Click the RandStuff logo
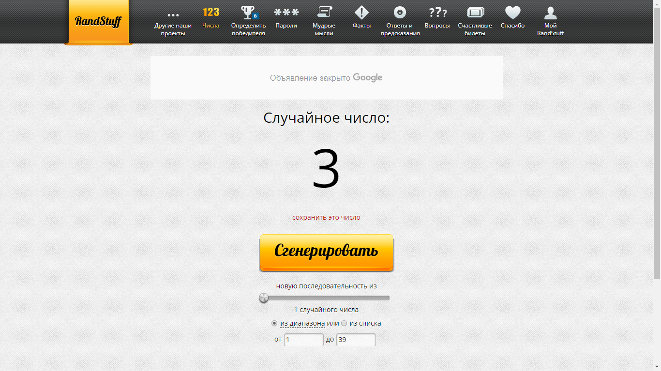Screen dimensions: 661x371 tap(98, 22)
